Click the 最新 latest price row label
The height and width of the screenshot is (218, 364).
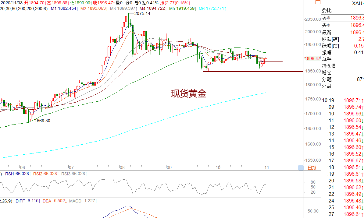327,33
